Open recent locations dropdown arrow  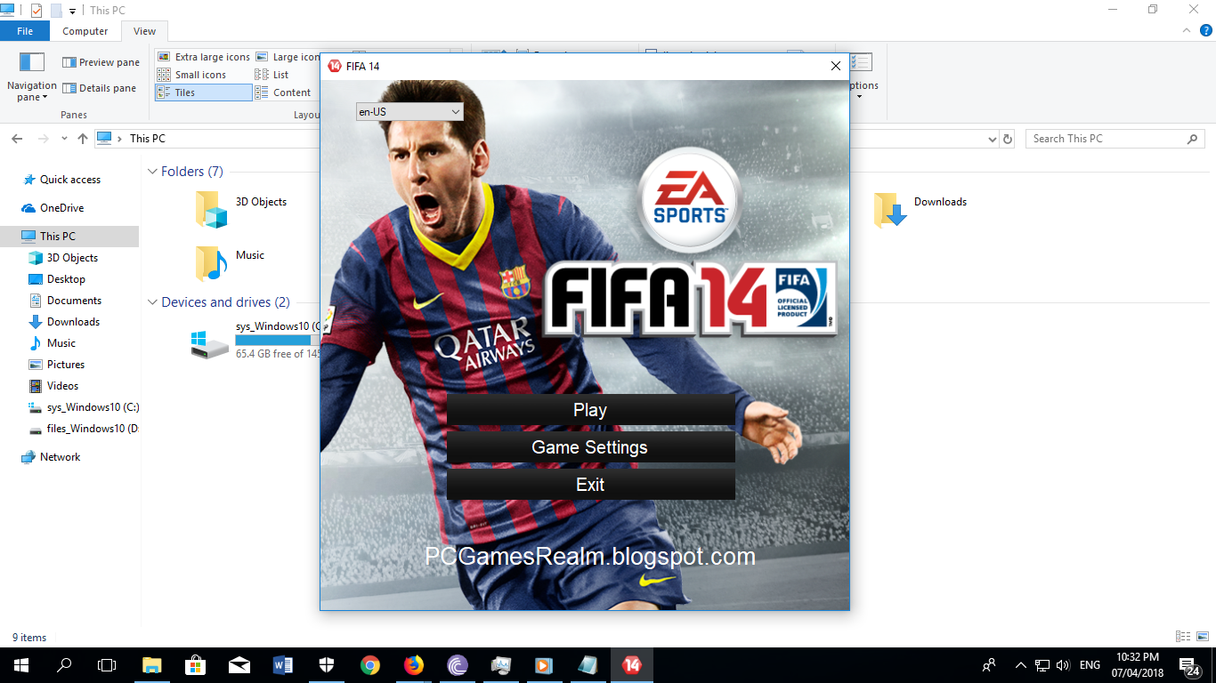point(64,139)
